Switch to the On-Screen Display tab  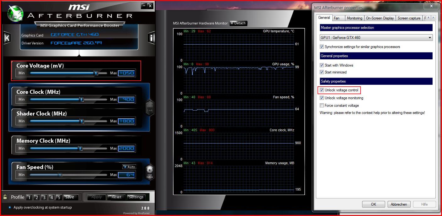[380, 18]
